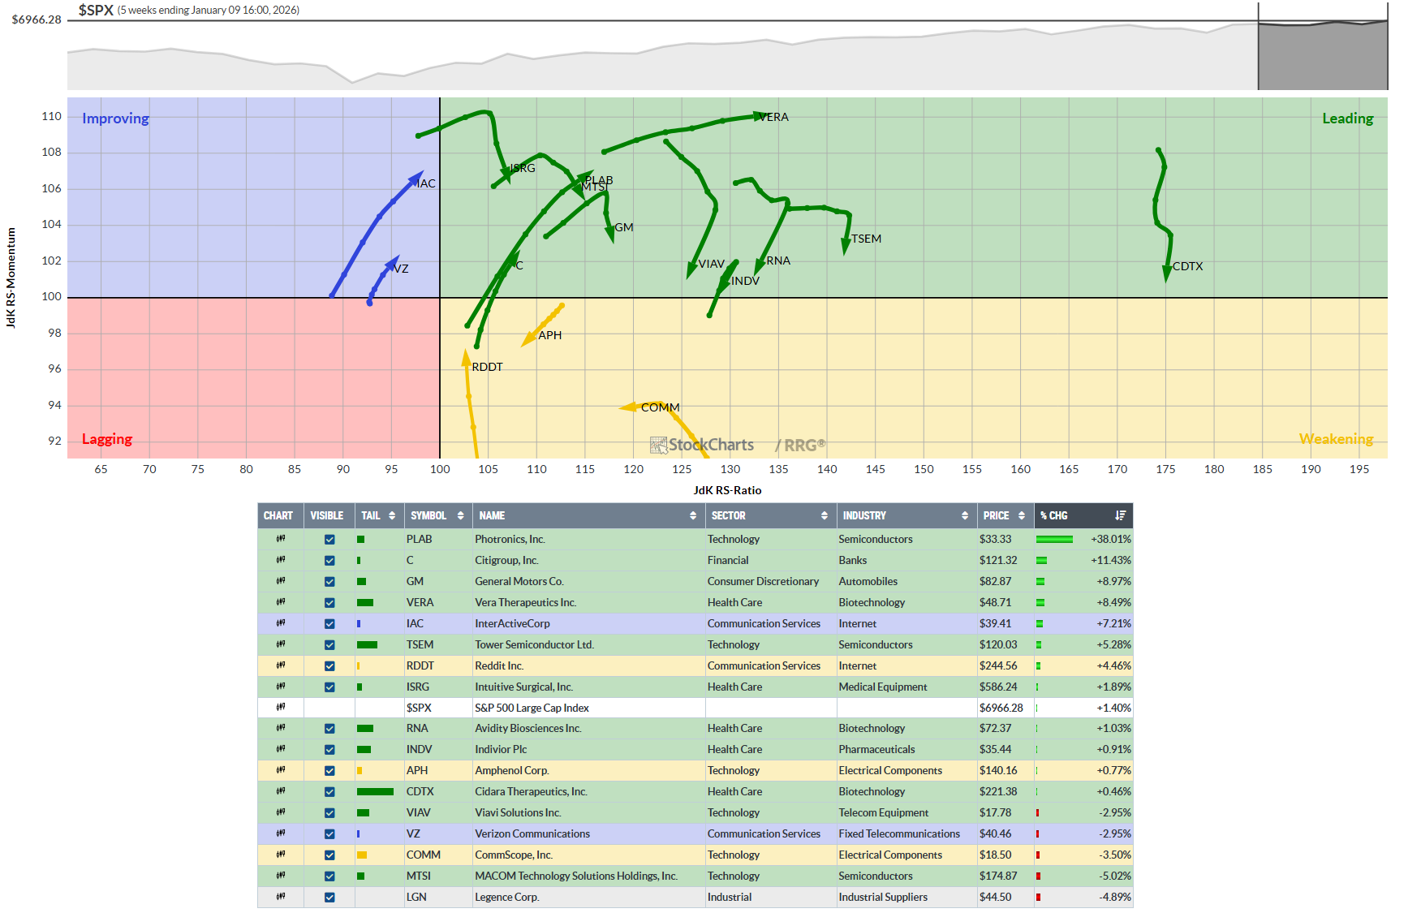
Task: Click -5.02% change for MTSI
Action: [x=1115, y=876]
